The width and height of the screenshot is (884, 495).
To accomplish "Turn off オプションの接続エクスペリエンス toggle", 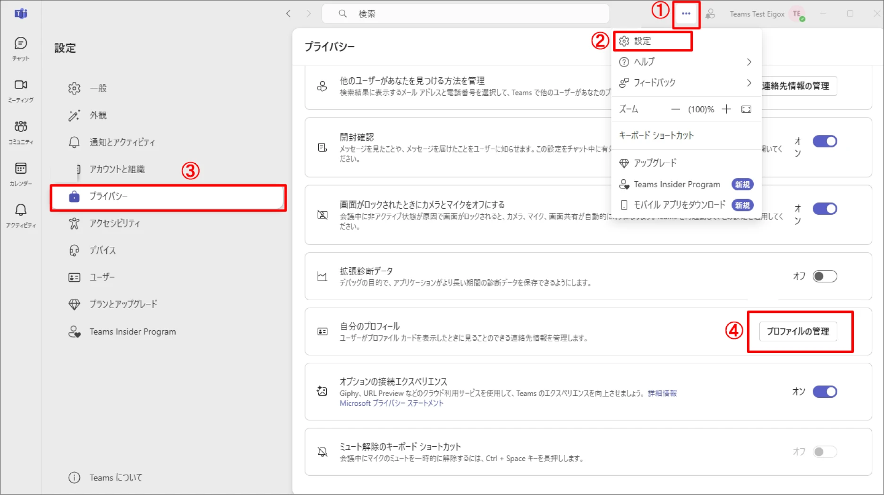I will pyautogui.click(x=824, y=392).
